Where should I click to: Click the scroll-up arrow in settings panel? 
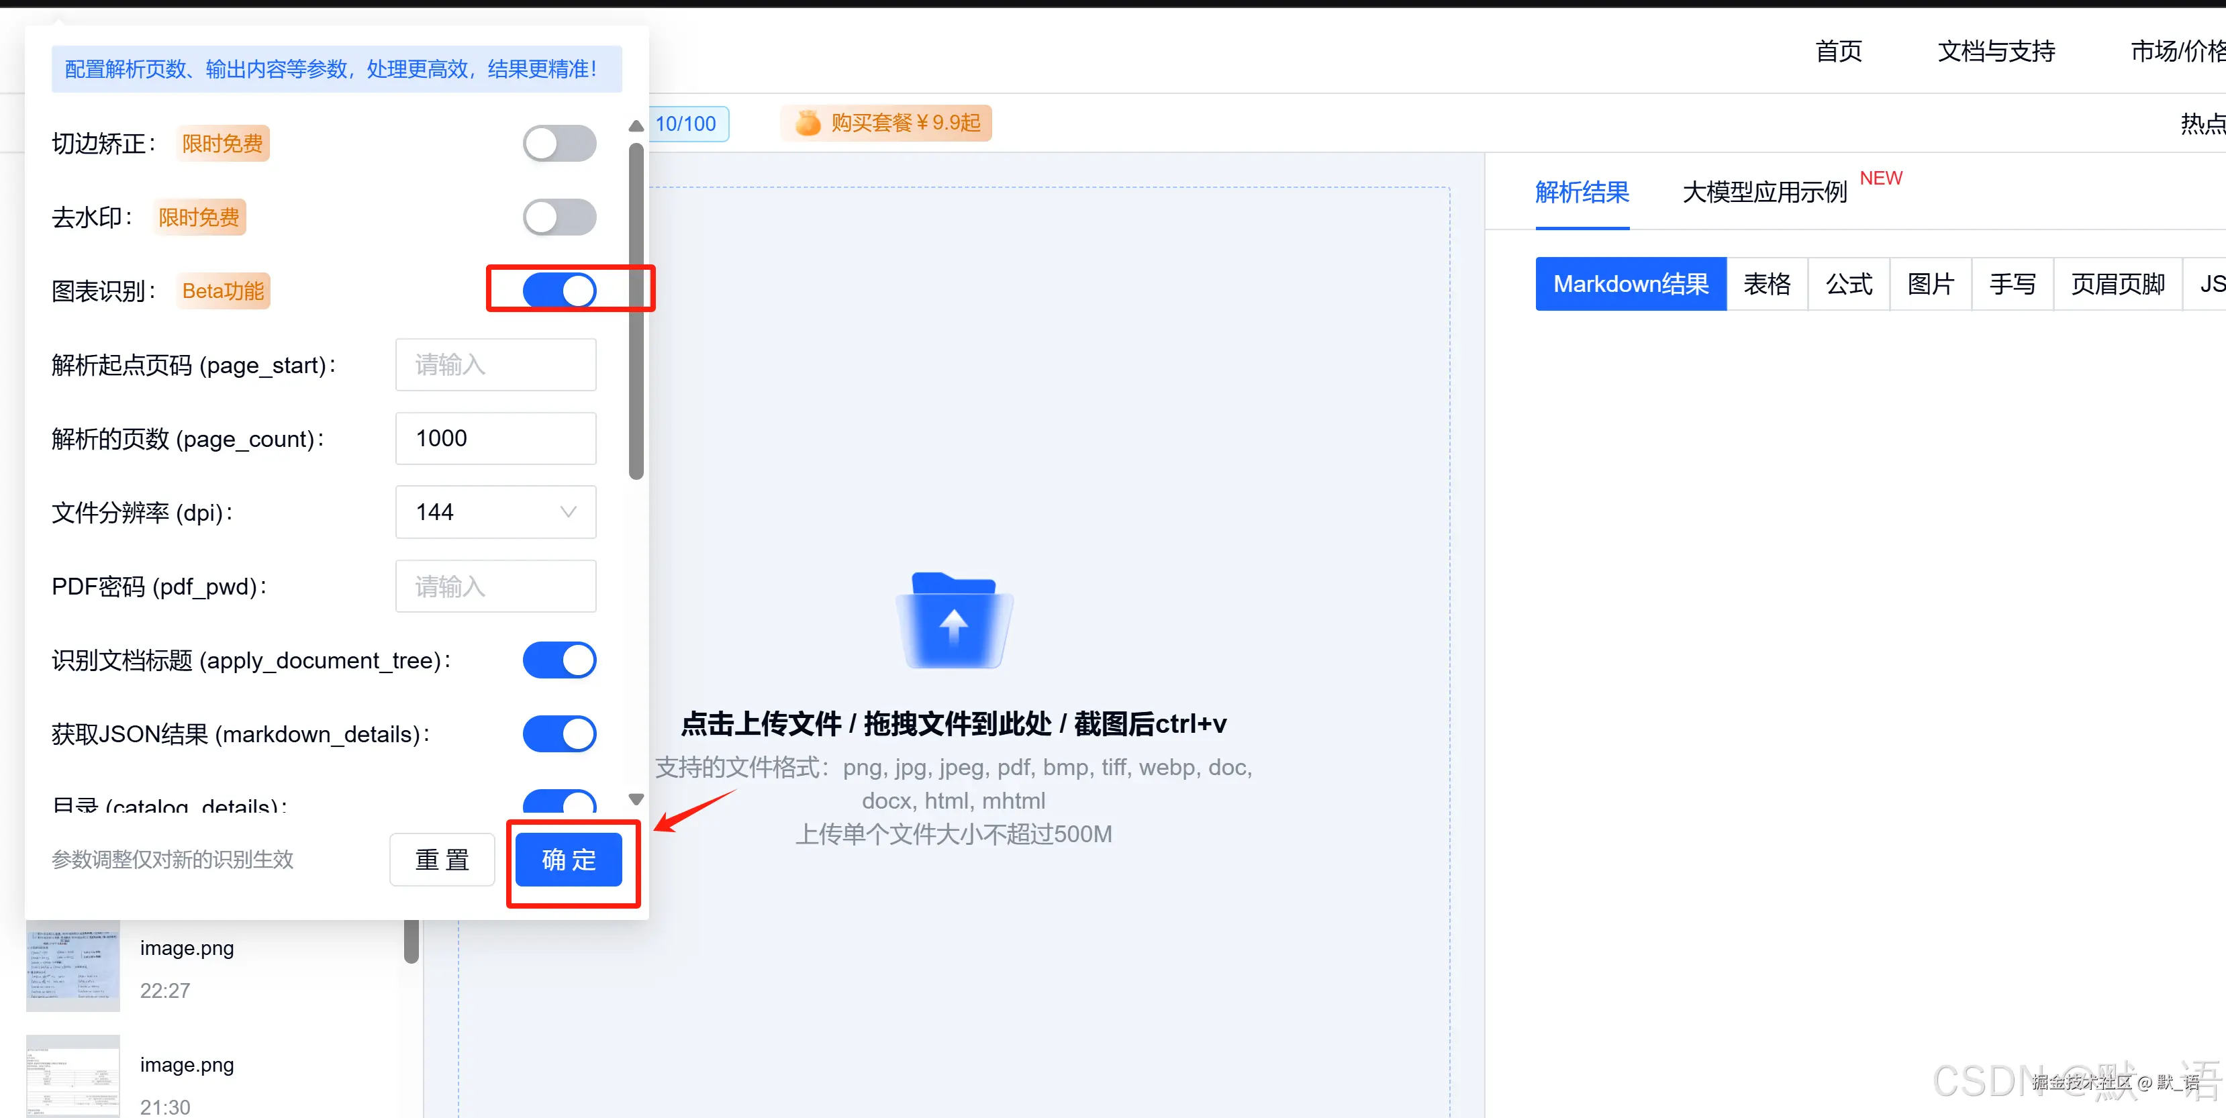[635, 125]
